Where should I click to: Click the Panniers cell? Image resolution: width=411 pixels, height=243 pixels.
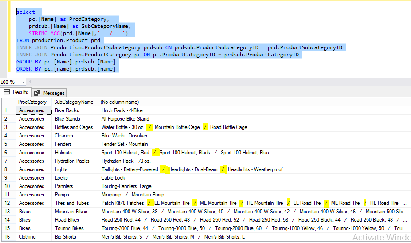[74, 186]
